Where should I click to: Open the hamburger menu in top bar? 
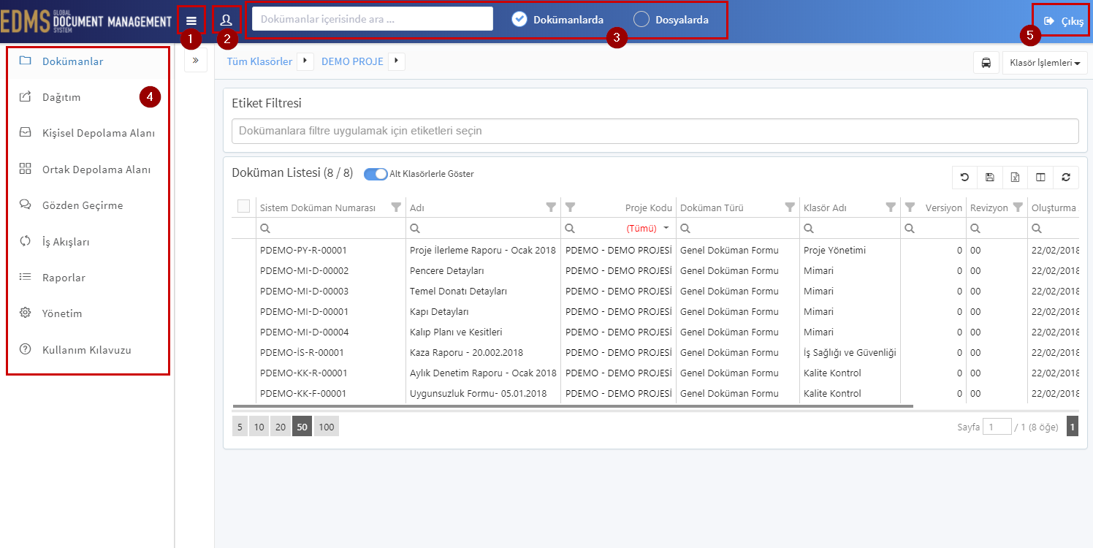click(191, 20)
